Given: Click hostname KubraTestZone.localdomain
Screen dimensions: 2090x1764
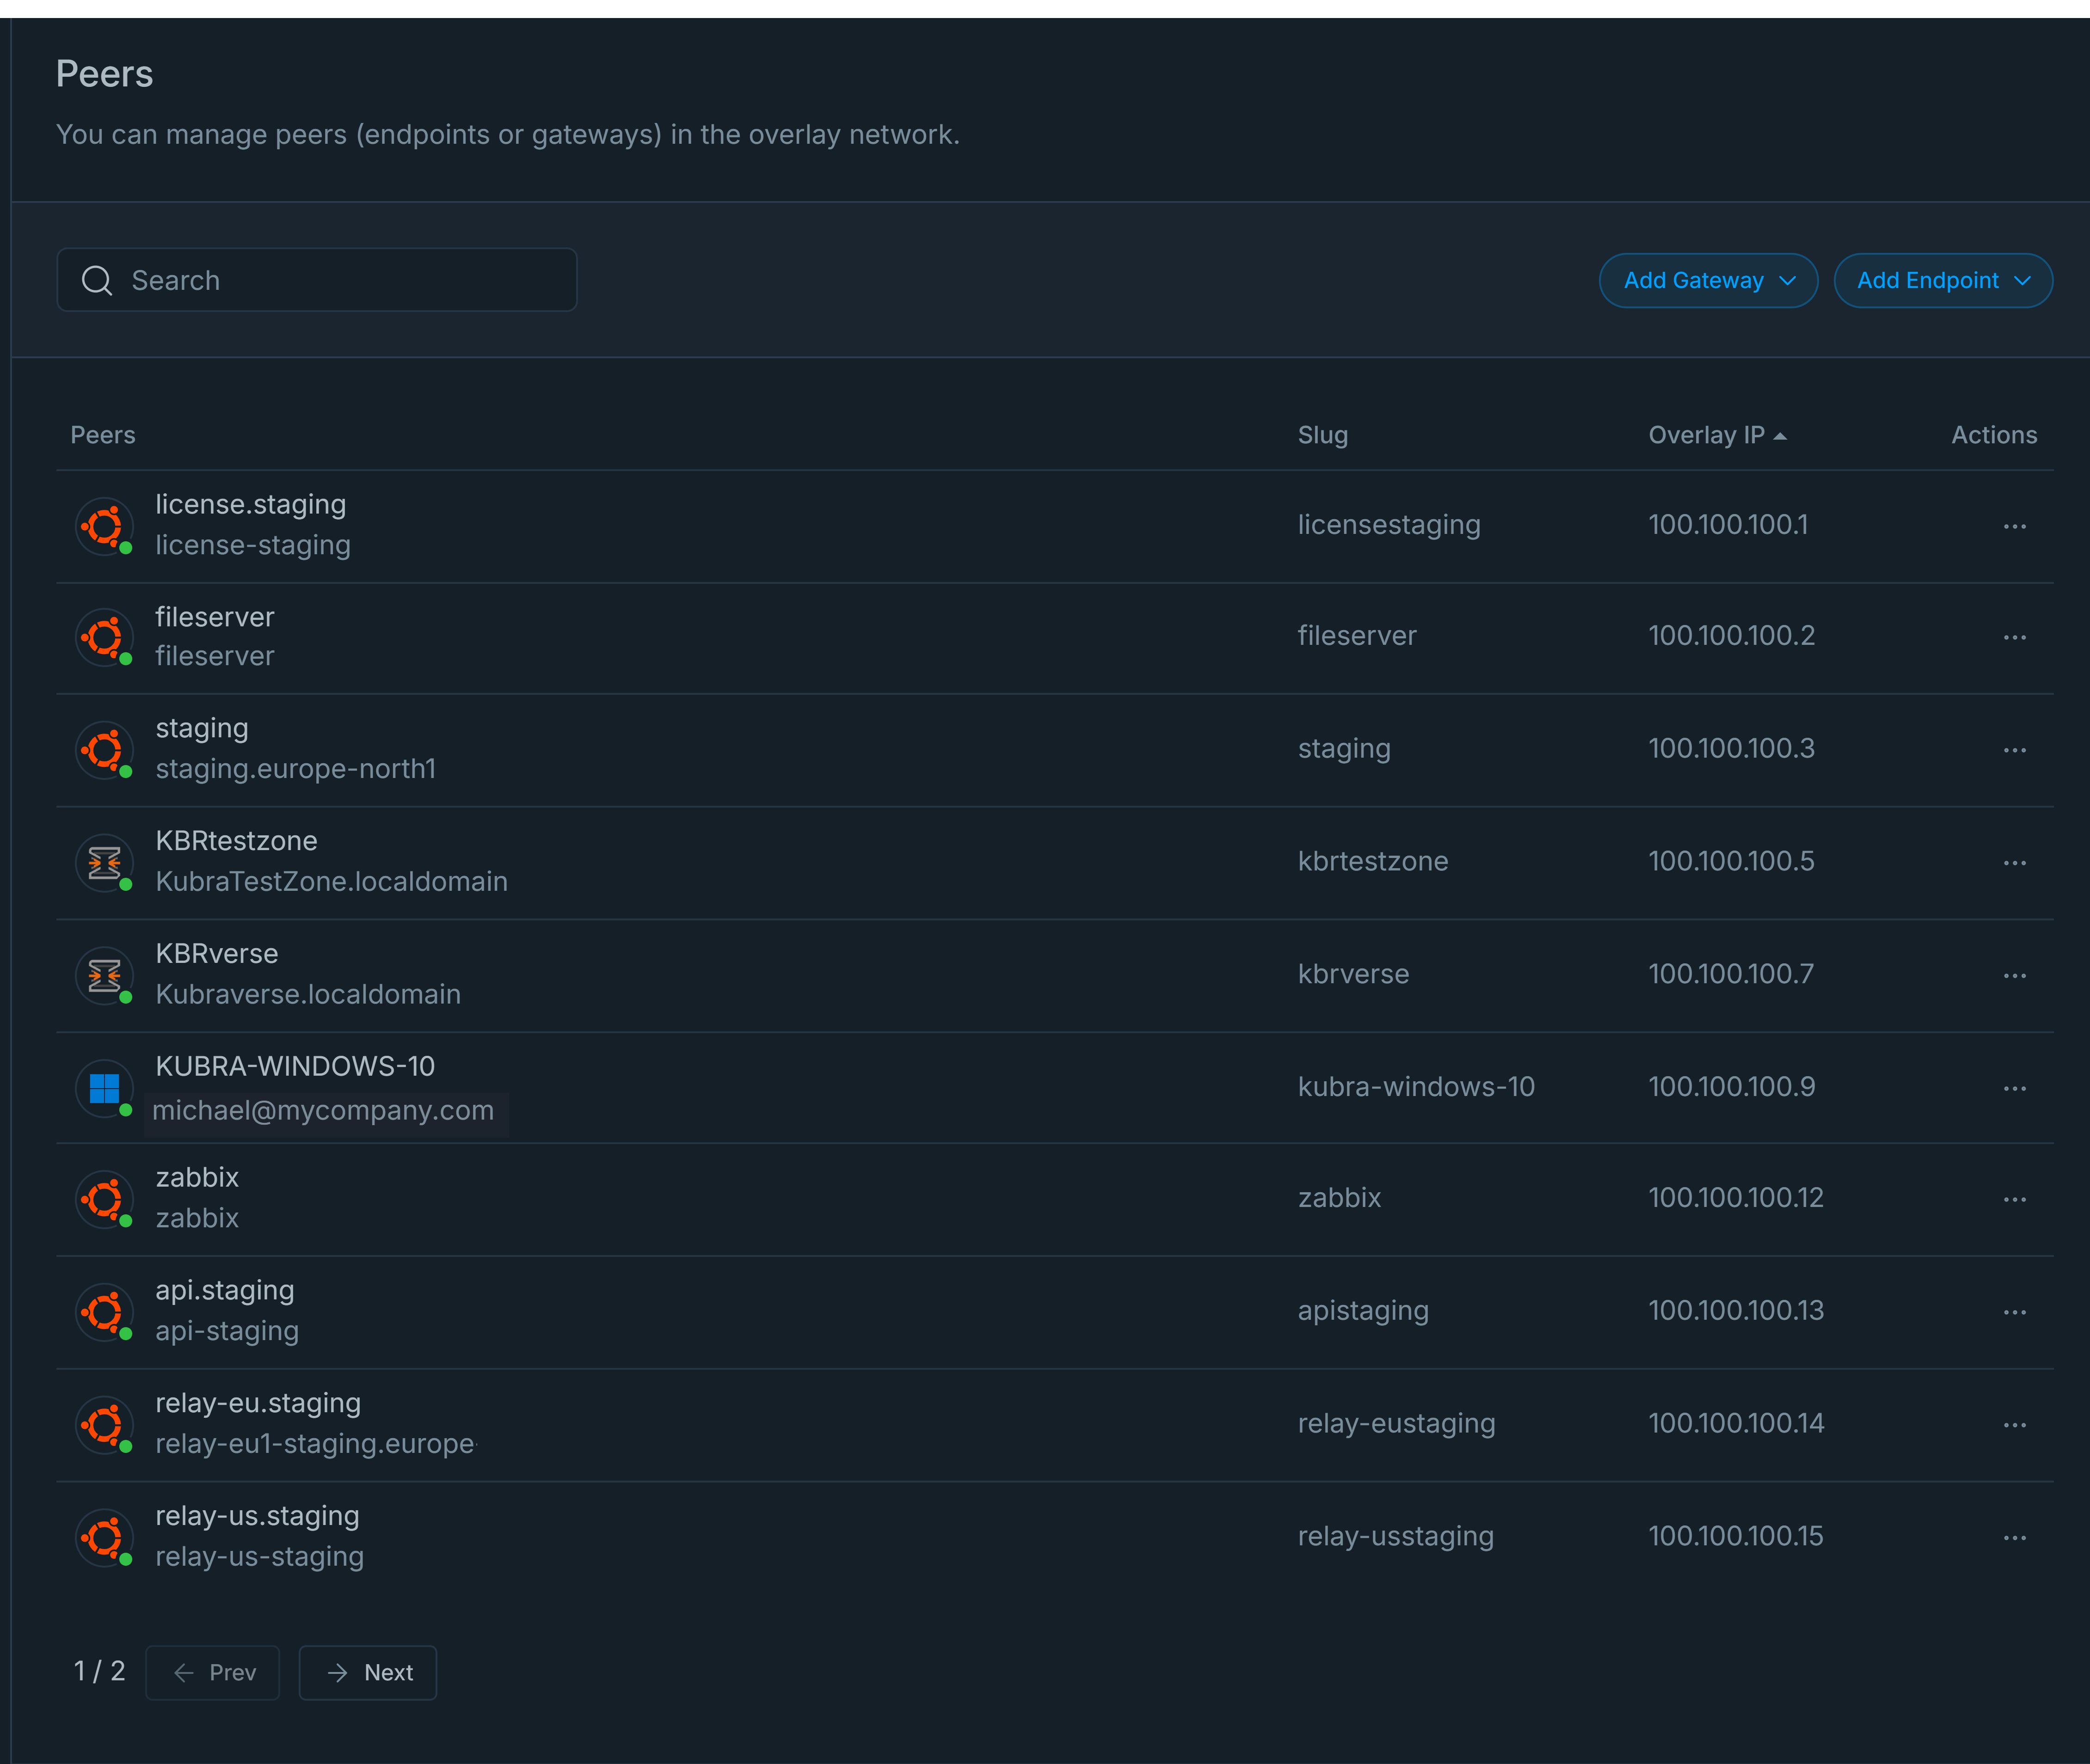Looking at the screenshot, I should (x=331, y=882).
